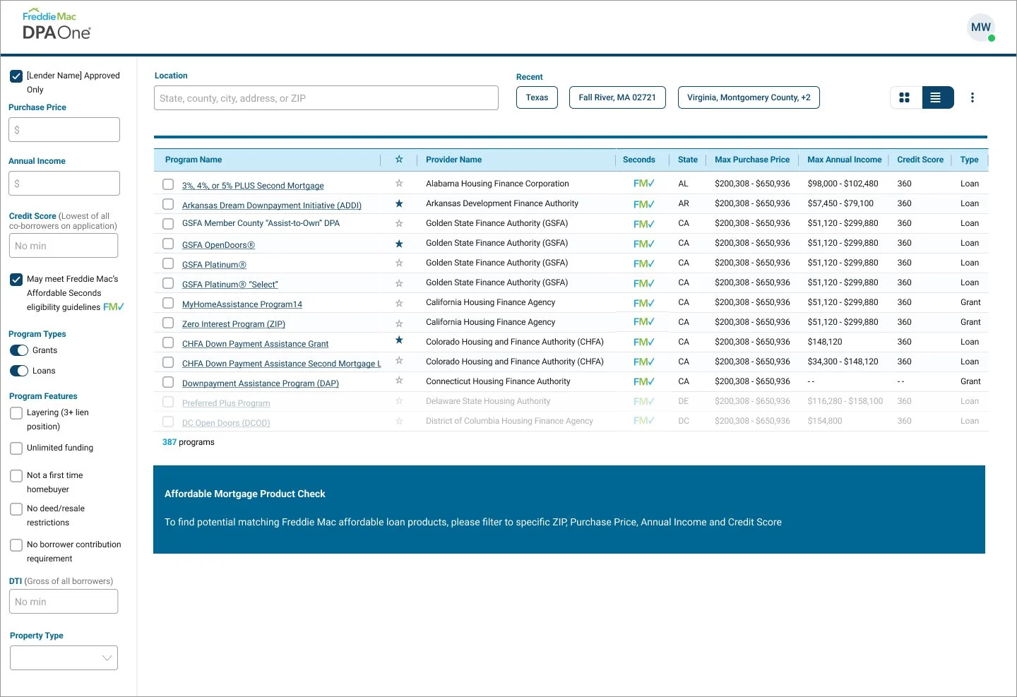Unstar the CHFA Down Payment Assistance Grant
This screenshot has width=1017, height=697.
399,340
